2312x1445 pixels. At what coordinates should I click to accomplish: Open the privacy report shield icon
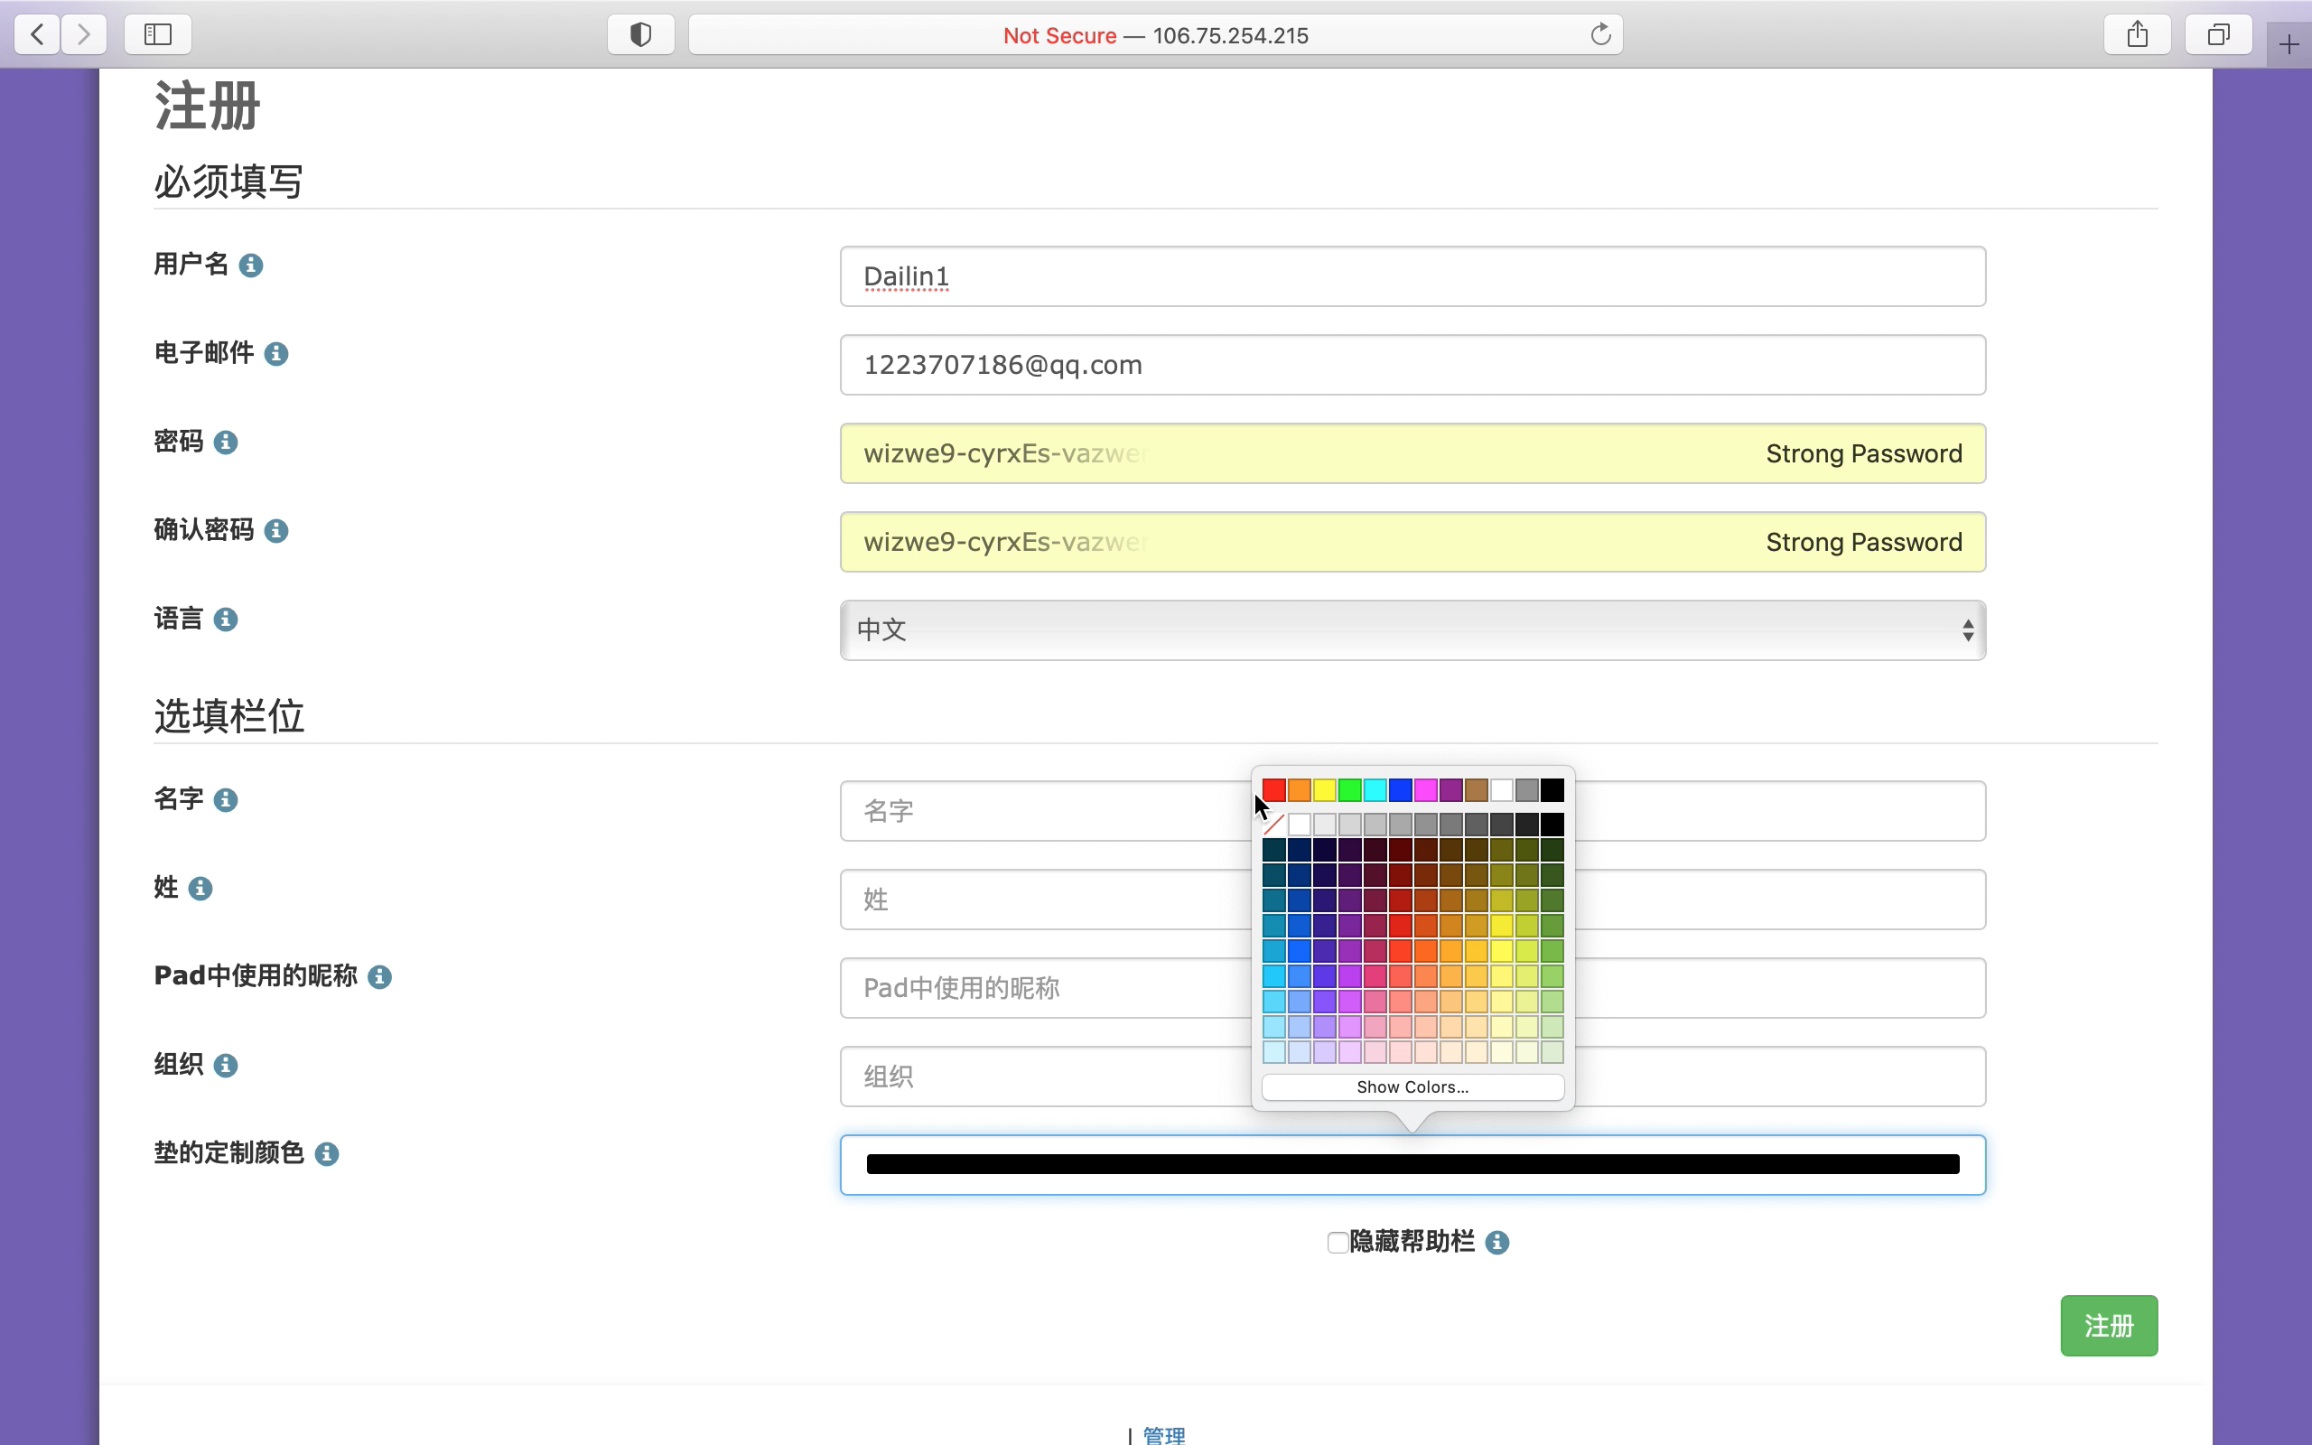pyautogui.click(x=641, y=35)
